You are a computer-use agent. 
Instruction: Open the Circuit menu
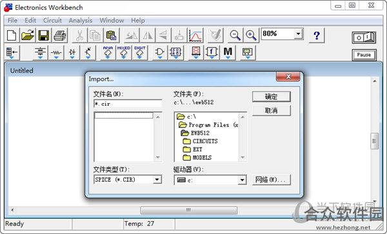[52, 21]
